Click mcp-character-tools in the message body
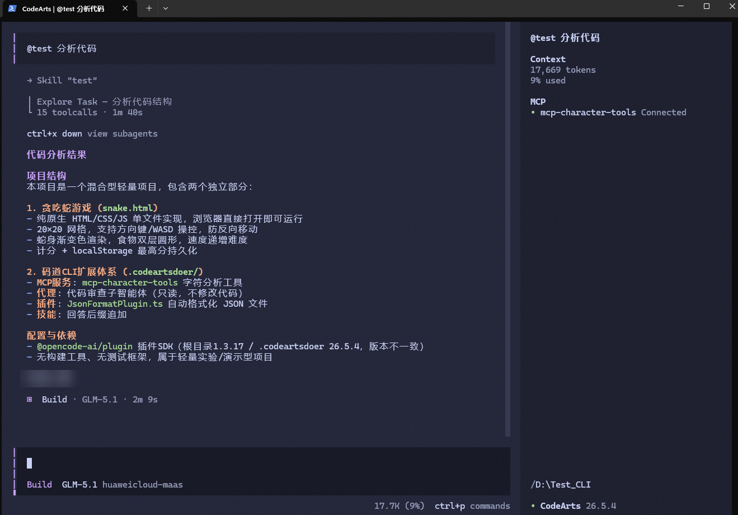Image resolution: width=738 pixels, height=515 pixels. [x=130, y=283]
